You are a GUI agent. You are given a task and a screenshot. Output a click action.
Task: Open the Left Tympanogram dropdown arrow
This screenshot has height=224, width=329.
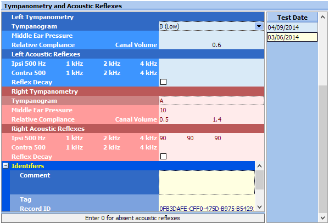tap(259, 26)
